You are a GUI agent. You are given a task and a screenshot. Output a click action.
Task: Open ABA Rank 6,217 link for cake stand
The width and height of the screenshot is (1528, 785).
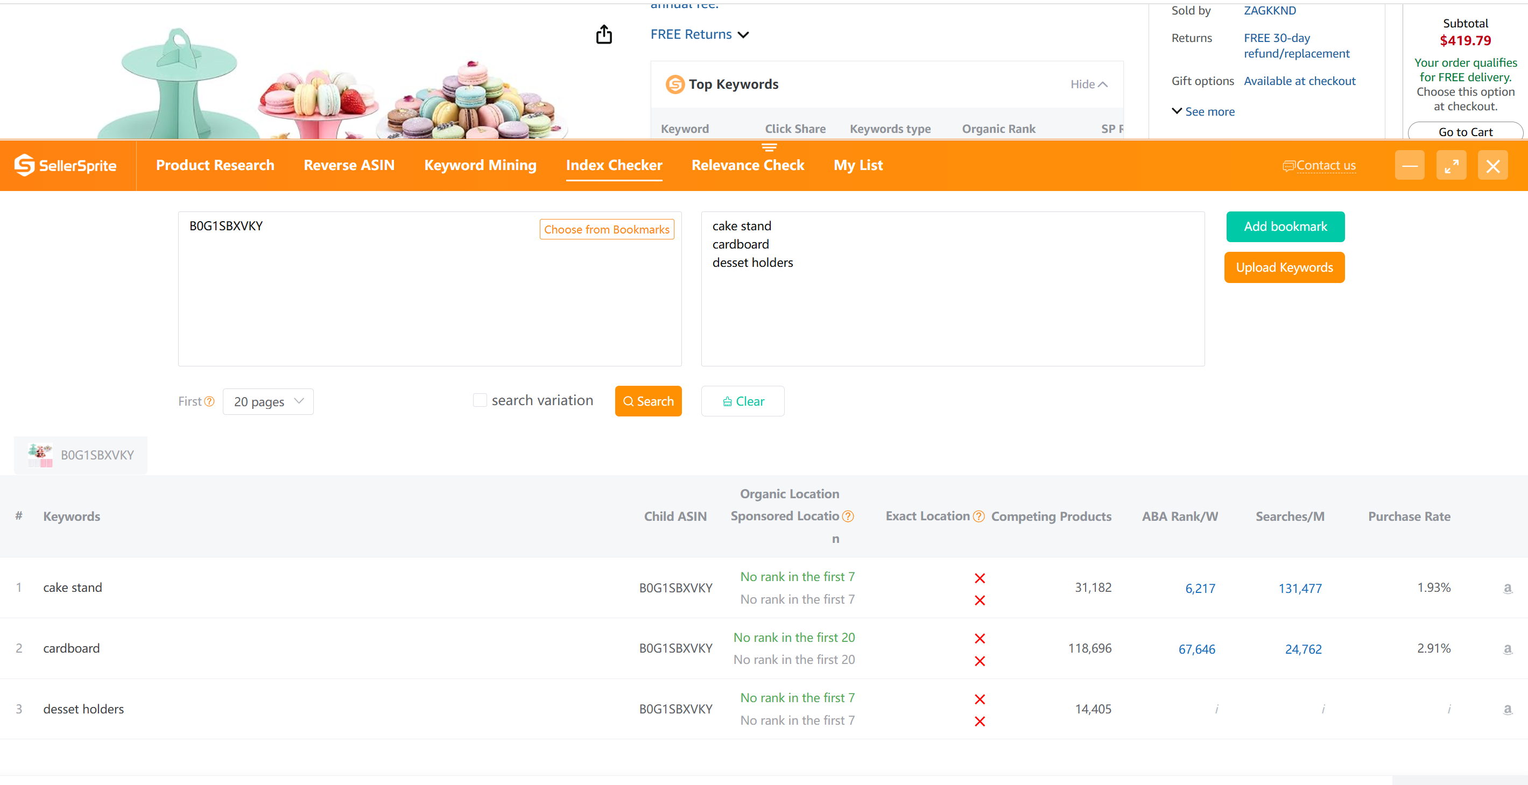tap(1199, 588)
